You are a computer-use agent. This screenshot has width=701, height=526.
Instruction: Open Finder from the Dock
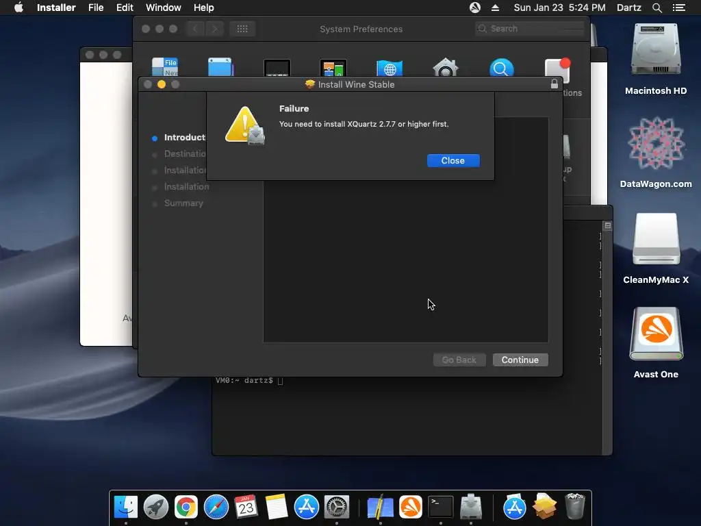tap(126, 507)
